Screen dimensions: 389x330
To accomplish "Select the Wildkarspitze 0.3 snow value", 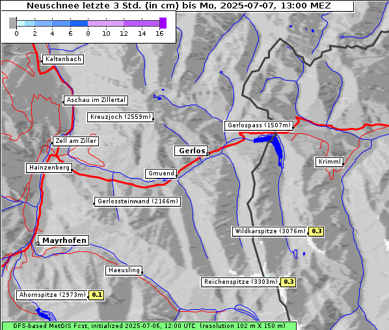I will point(316,231).
